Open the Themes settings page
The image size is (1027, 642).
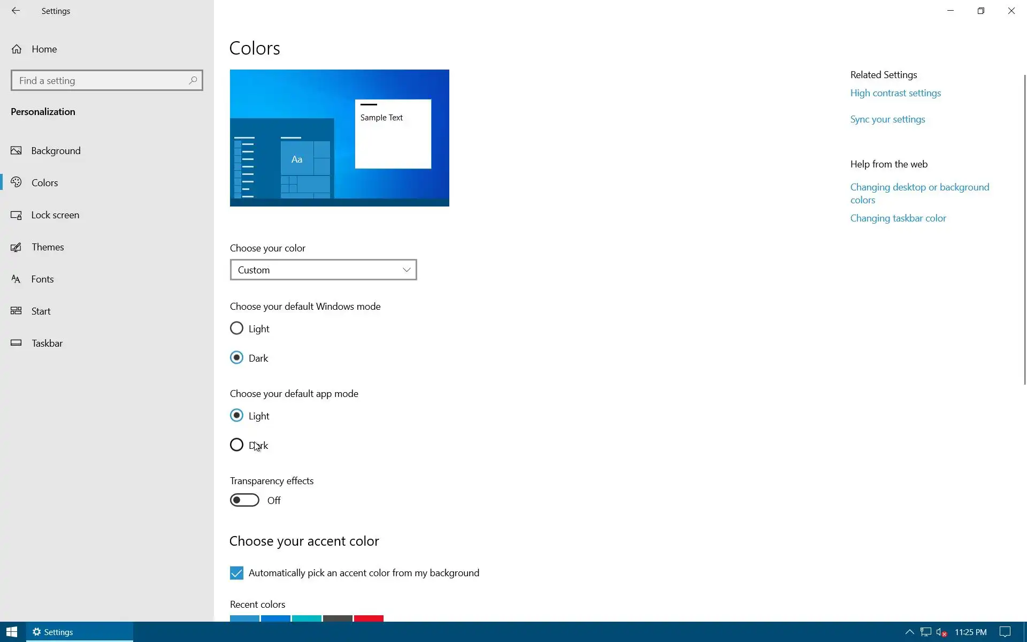[48, 247]
